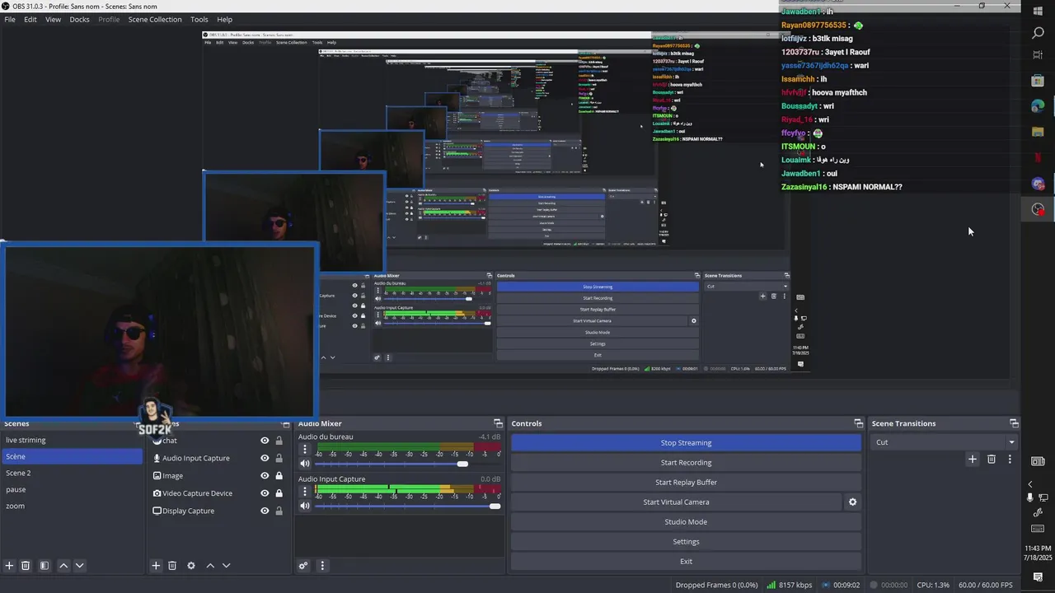Toggle lock on chat source
This screenshot has height=593, width=1055.
pyautogui.click(x=279, y=441)
